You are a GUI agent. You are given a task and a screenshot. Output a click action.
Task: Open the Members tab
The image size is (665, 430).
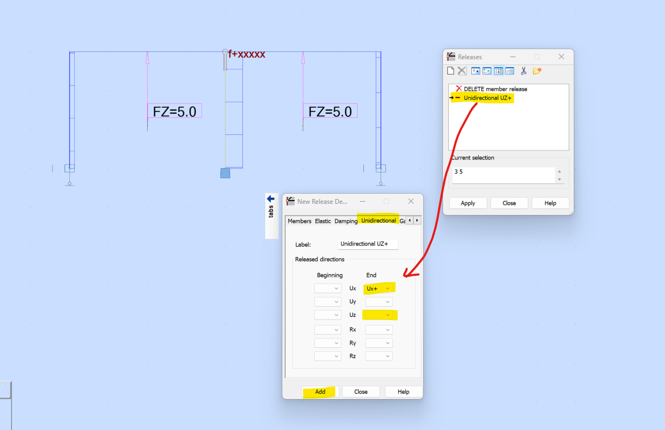299,221
